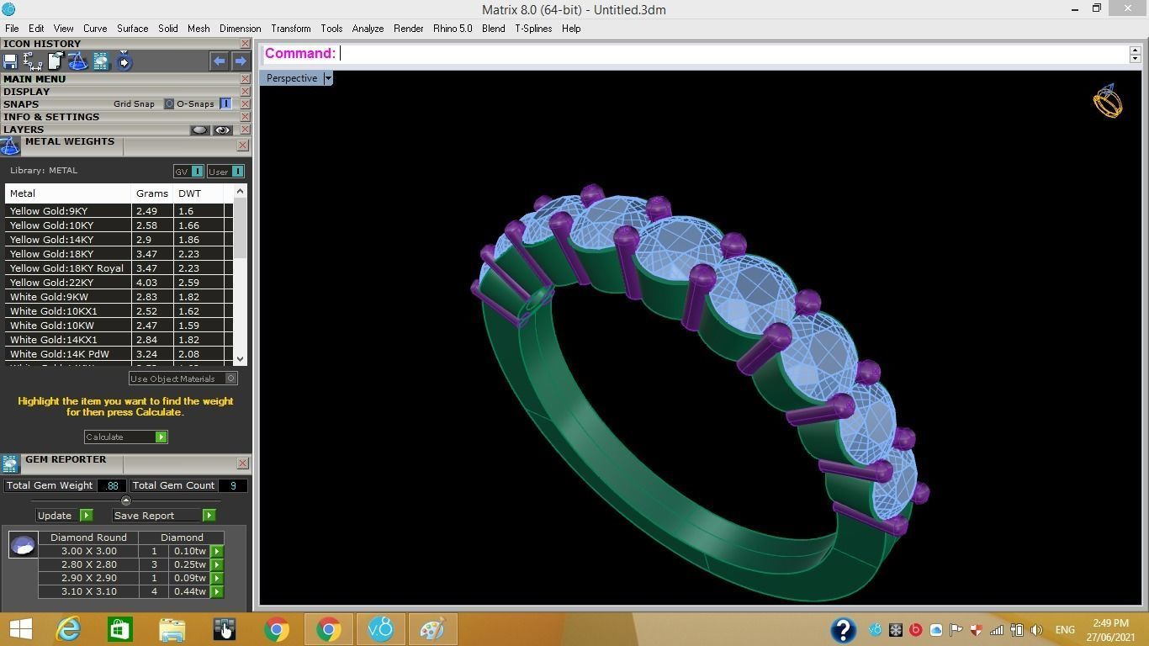Open the Curve menu
This screenshot has height=646, width=1149.
(x=95, y=29)
